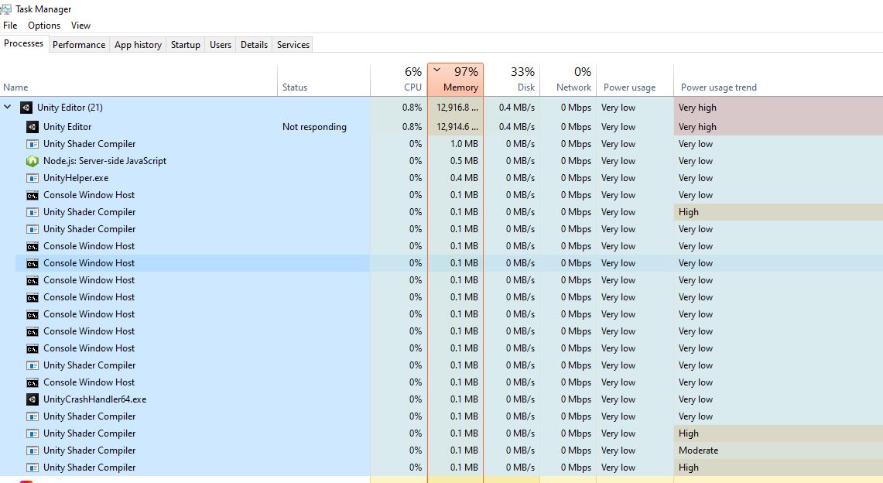Click icon of Shader Compiler with Moderate trend
The height and width of the screenshot is (483, 883).
click(33, 451)
